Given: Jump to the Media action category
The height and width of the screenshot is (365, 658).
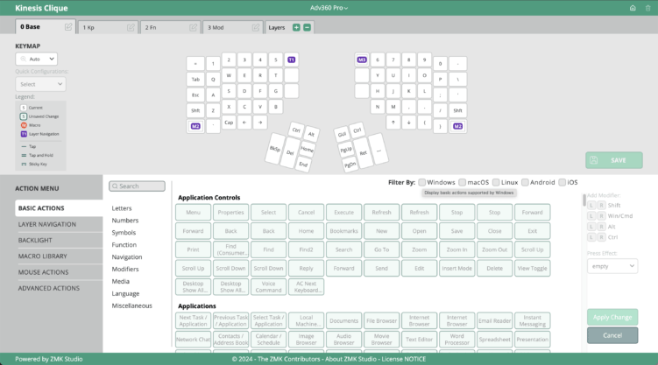Looking at the screenshot, I should [120, 281].
